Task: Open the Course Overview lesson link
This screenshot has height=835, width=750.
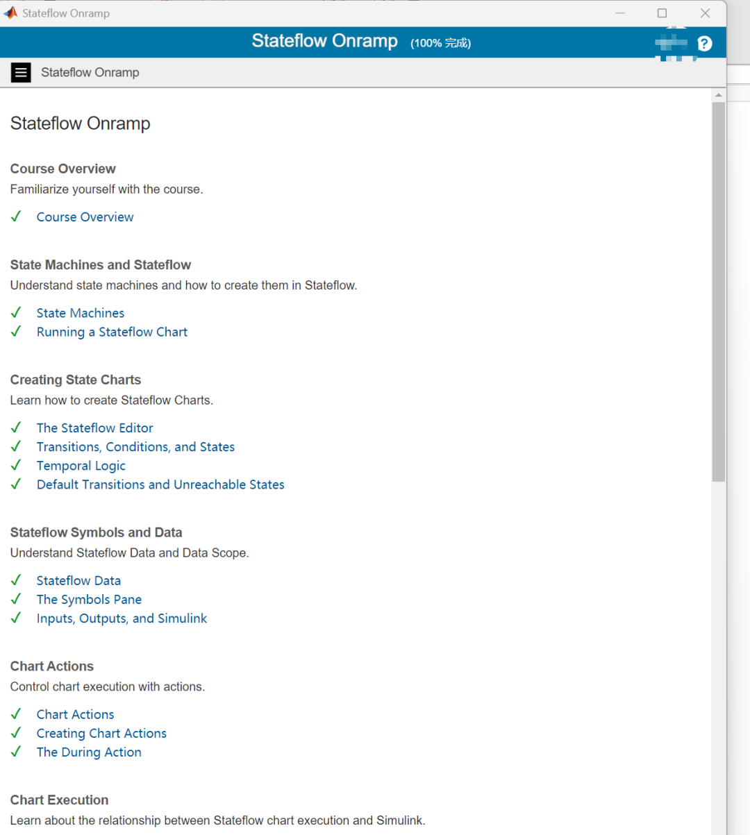Action: [x=85, y=217]
